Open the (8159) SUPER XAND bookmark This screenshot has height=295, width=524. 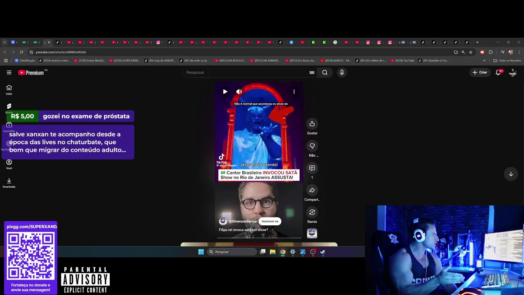[x=125, y=61]
